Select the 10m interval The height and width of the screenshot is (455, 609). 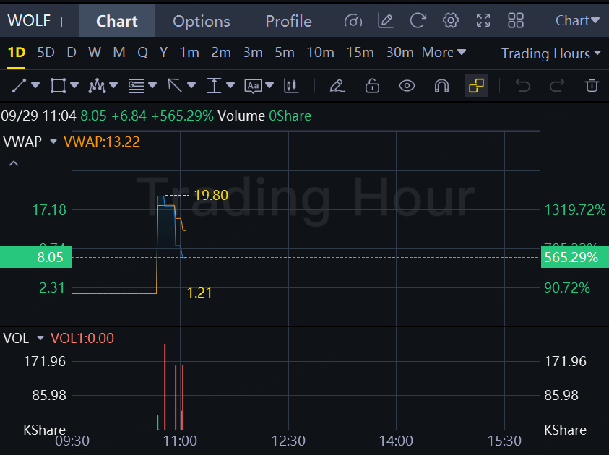(321, 52)
